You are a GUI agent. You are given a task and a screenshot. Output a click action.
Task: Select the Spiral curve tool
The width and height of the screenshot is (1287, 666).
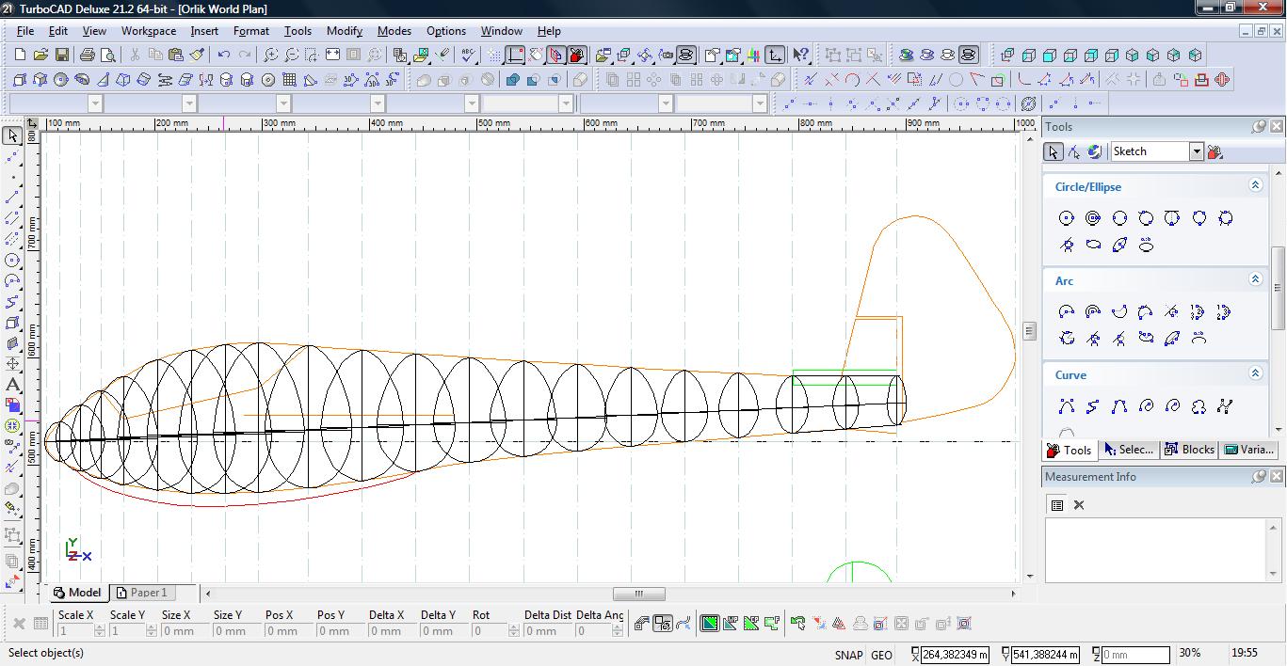click(1146, 406)
